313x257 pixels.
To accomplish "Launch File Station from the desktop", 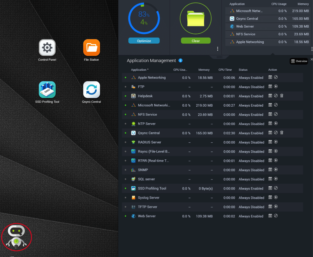I will (x=91, y=48).
